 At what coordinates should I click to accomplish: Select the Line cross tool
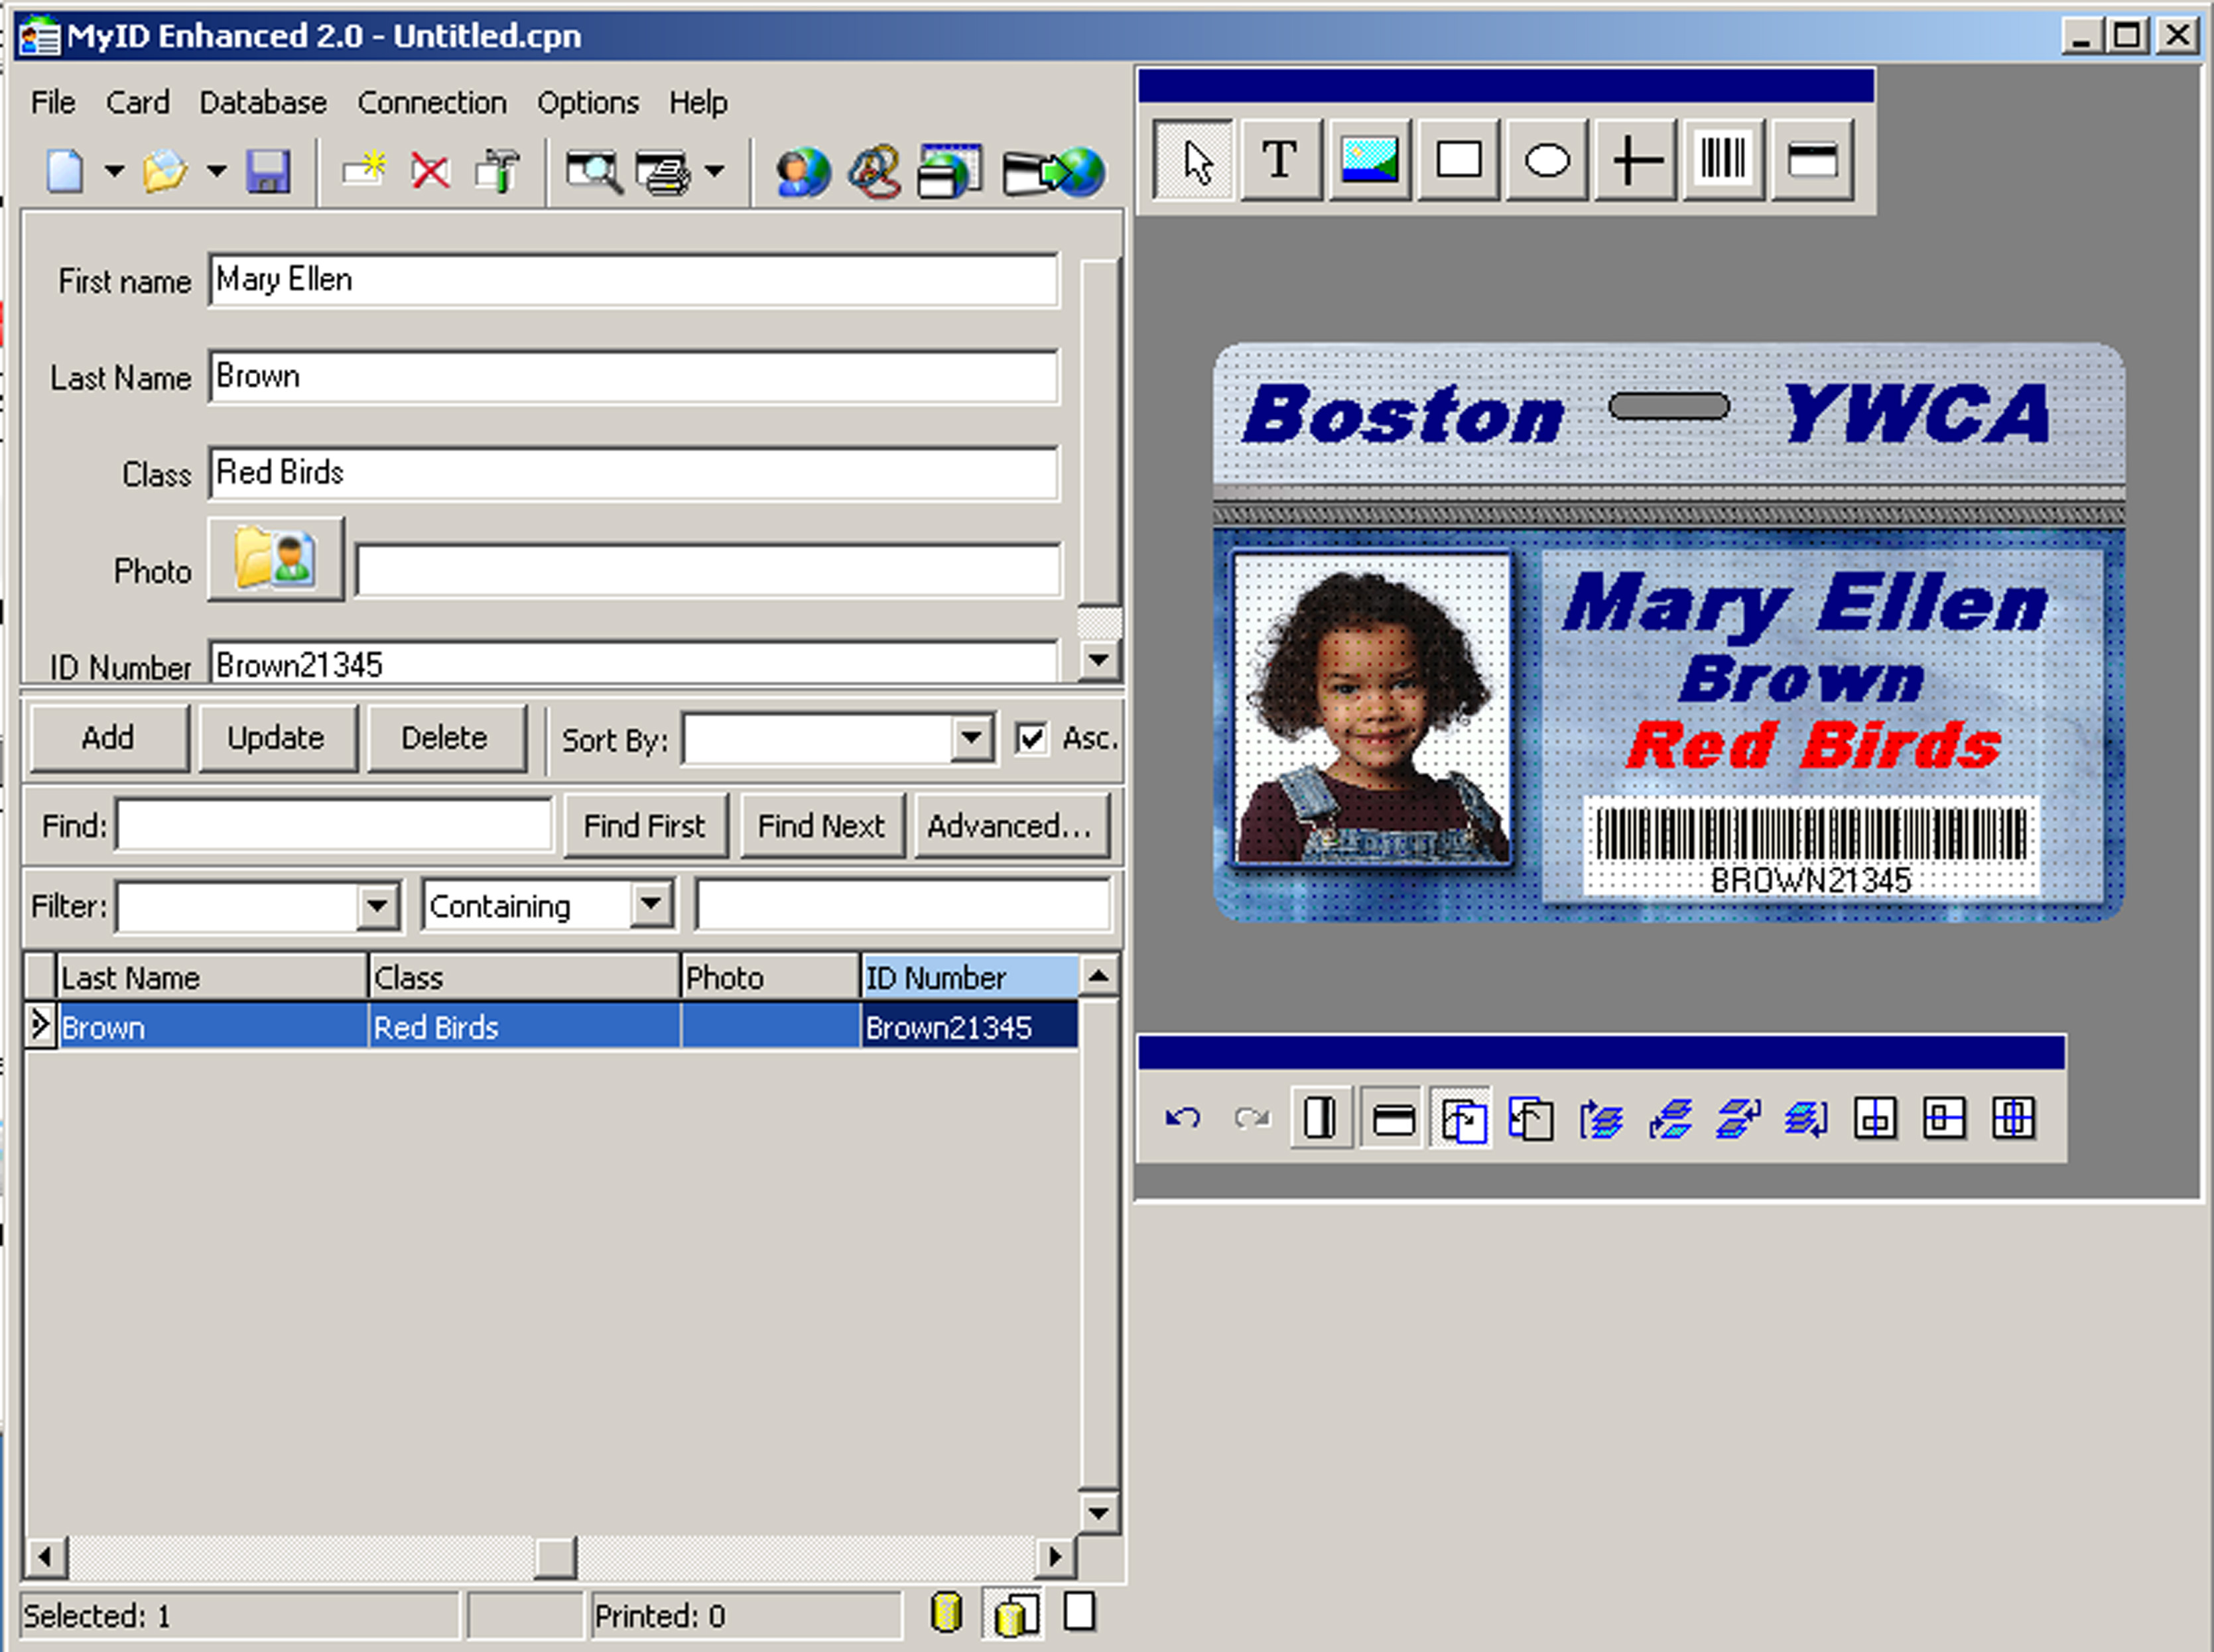point(1635,160)
